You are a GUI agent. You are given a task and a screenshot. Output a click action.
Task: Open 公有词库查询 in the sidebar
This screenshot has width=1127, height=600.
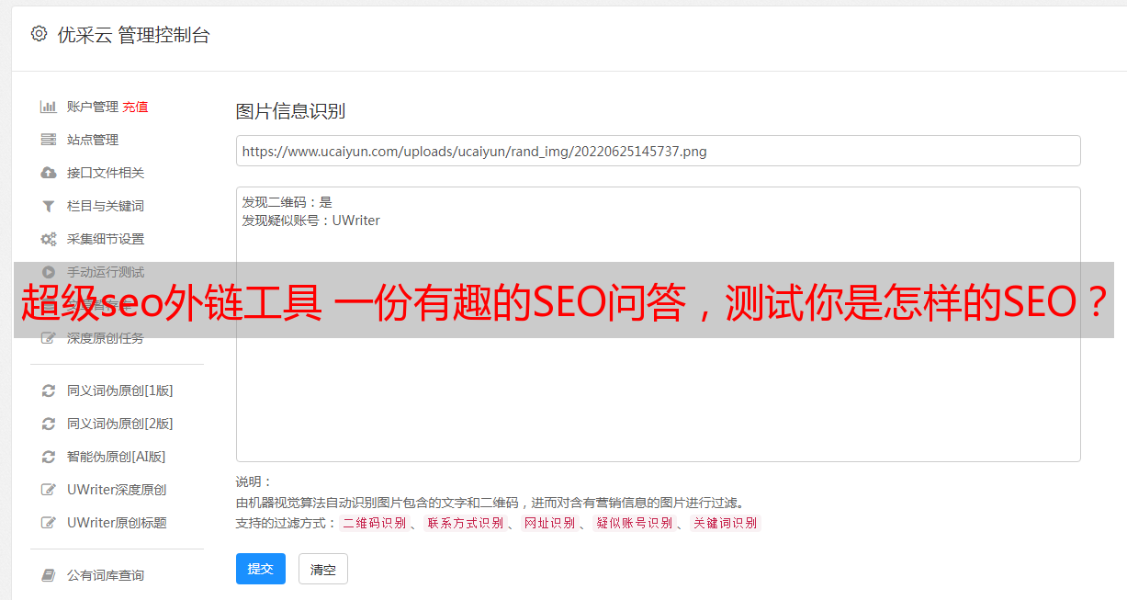[106, 575]
